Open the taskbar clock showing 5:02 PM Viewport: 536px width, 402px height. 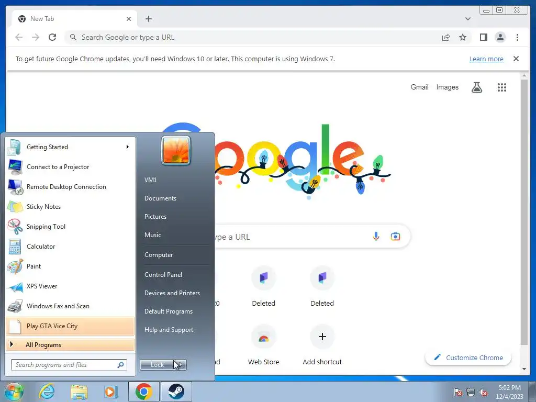pos(509,392)
